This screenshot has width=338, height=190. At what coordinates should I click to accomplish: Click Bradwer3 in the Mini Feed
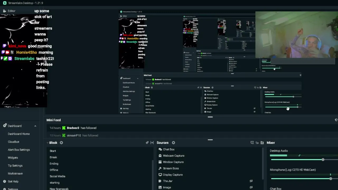pyautogui.click(x=73, y=128)
